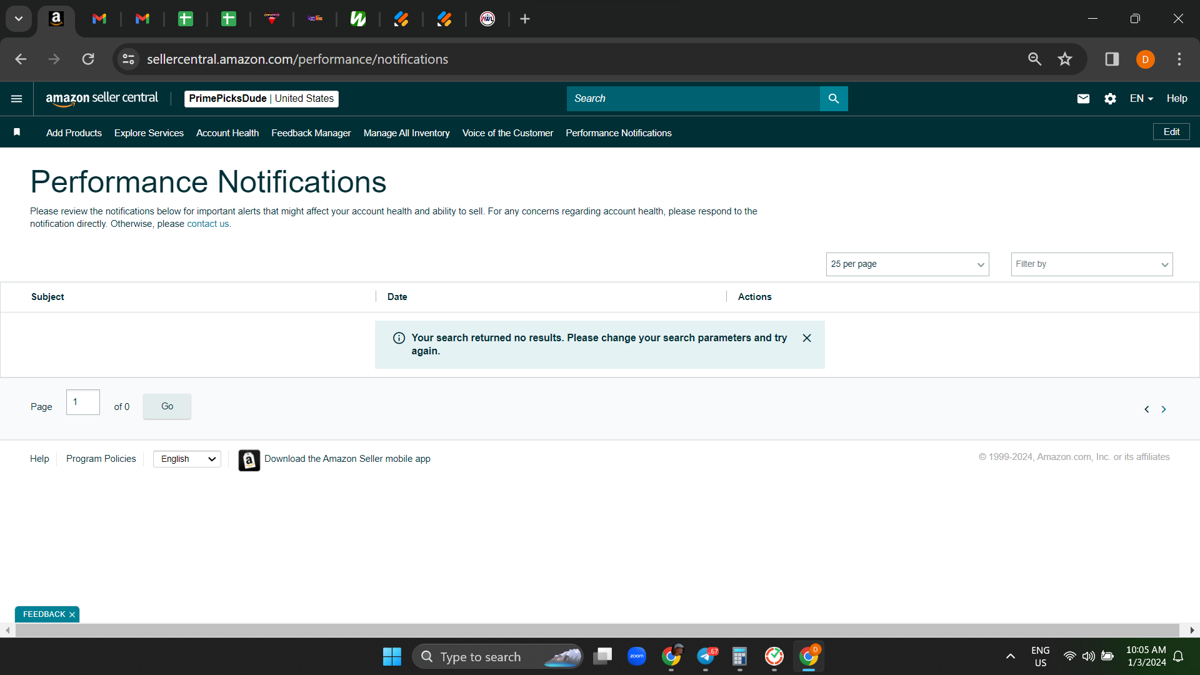This screenshot has width=1200, height=675.
Task: Click the Amazon Seller Central logo
Action: (102, 99)
